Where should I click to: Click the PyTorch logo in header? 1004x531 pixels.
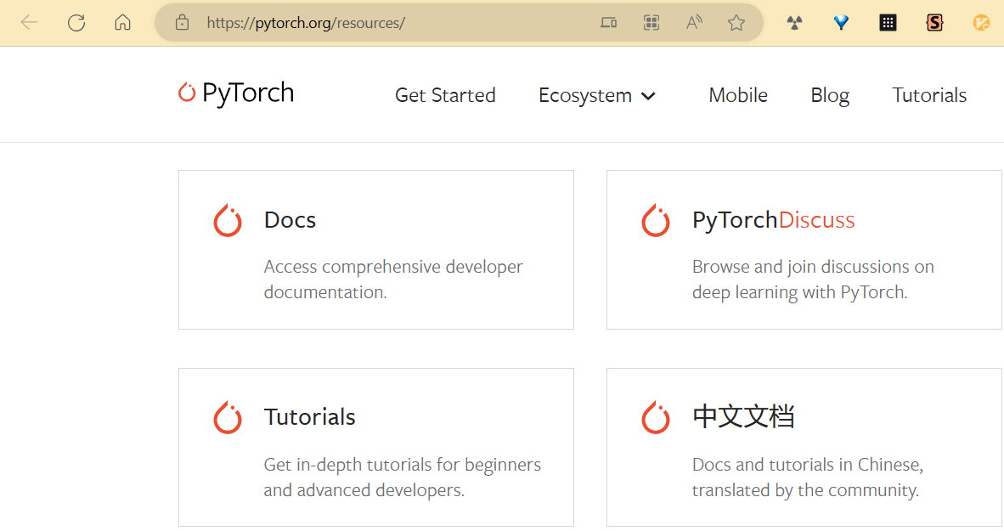[236, 93]
